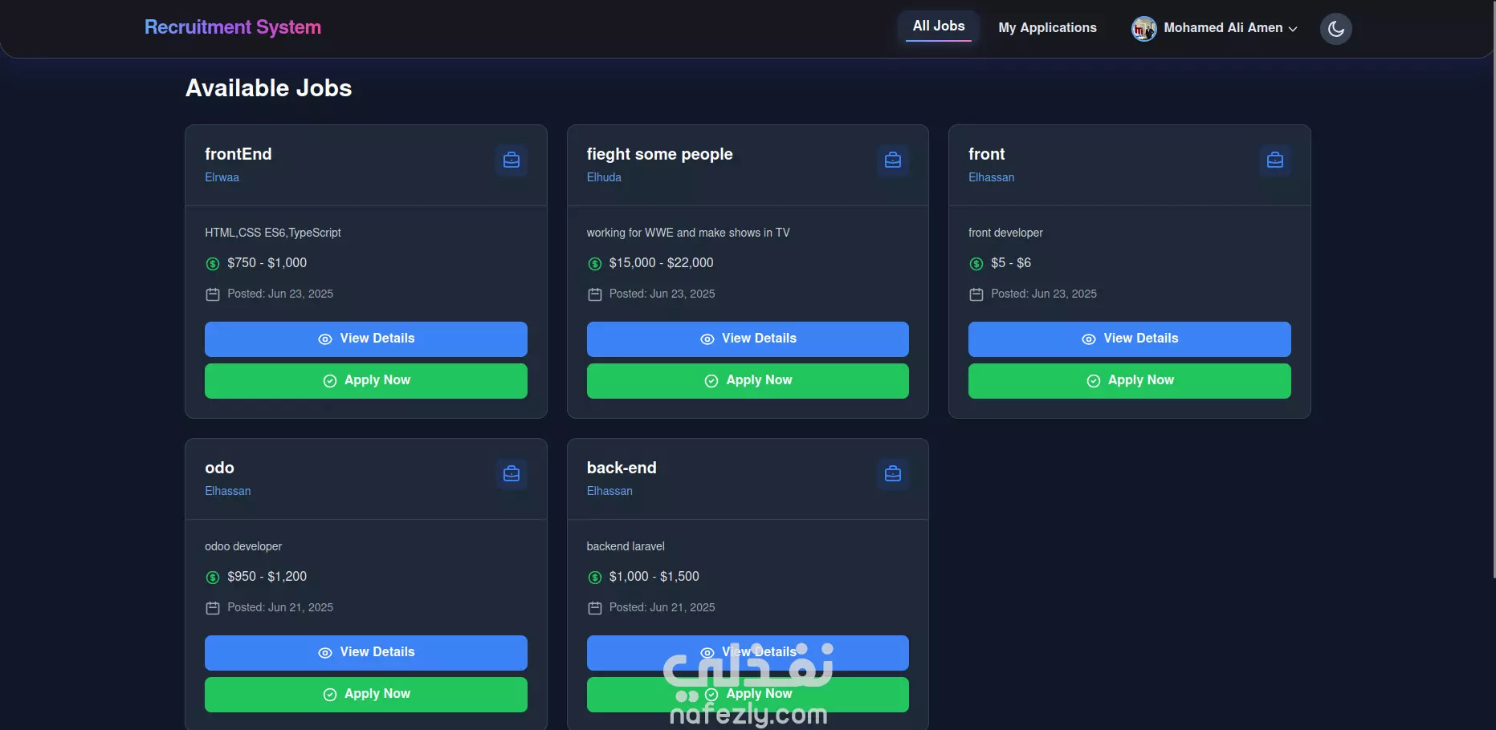Select the front job title
Image resolution: width=1496 pixels, height=730 pixels.
(x=987, y=154)
